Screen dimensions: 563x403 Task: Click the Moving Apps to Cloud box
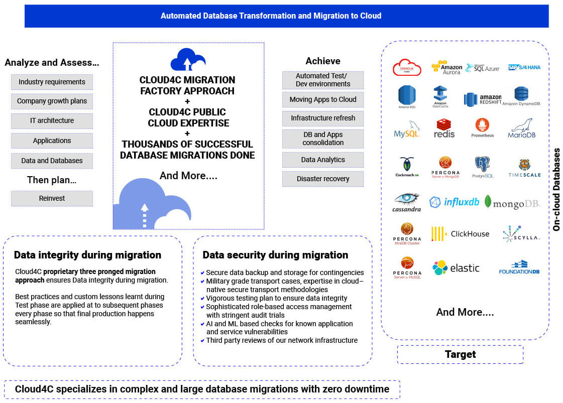(323, 100)
